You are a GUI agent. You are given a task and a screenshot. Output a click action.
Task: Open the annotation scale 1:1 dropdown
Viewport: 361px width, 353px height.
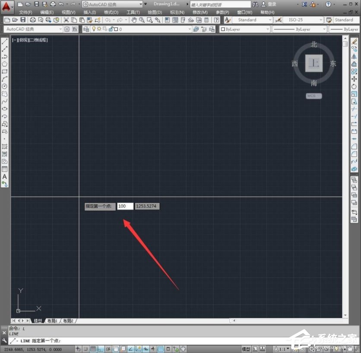click(282, 349)
